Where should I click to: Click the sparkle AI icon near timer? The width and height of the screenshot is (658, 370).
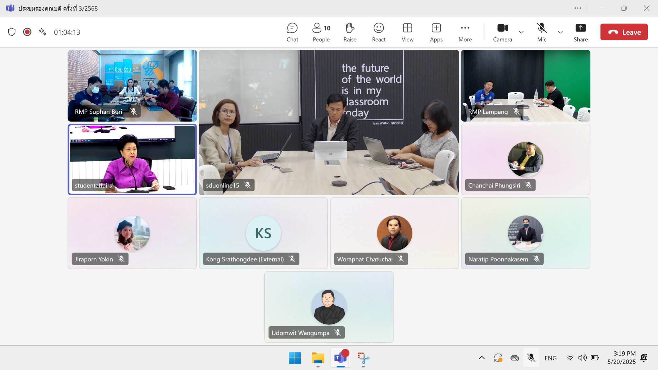42,32
